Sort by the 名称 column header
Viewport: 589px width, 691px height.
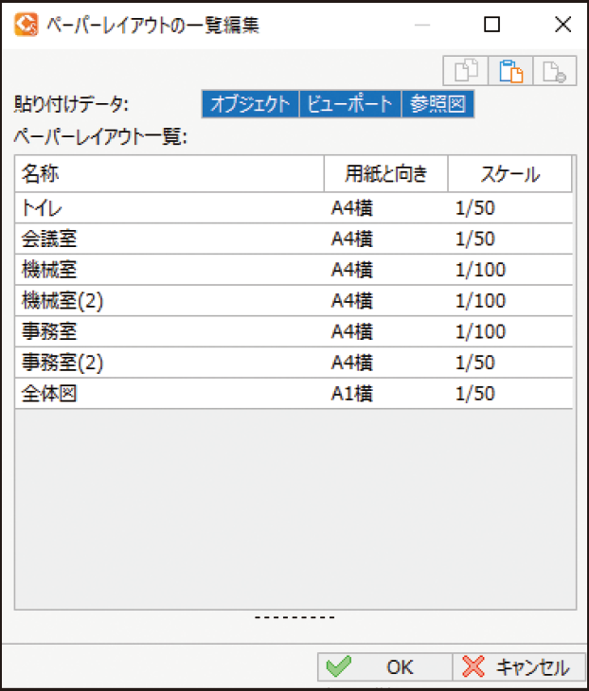(x=169, y=174)
